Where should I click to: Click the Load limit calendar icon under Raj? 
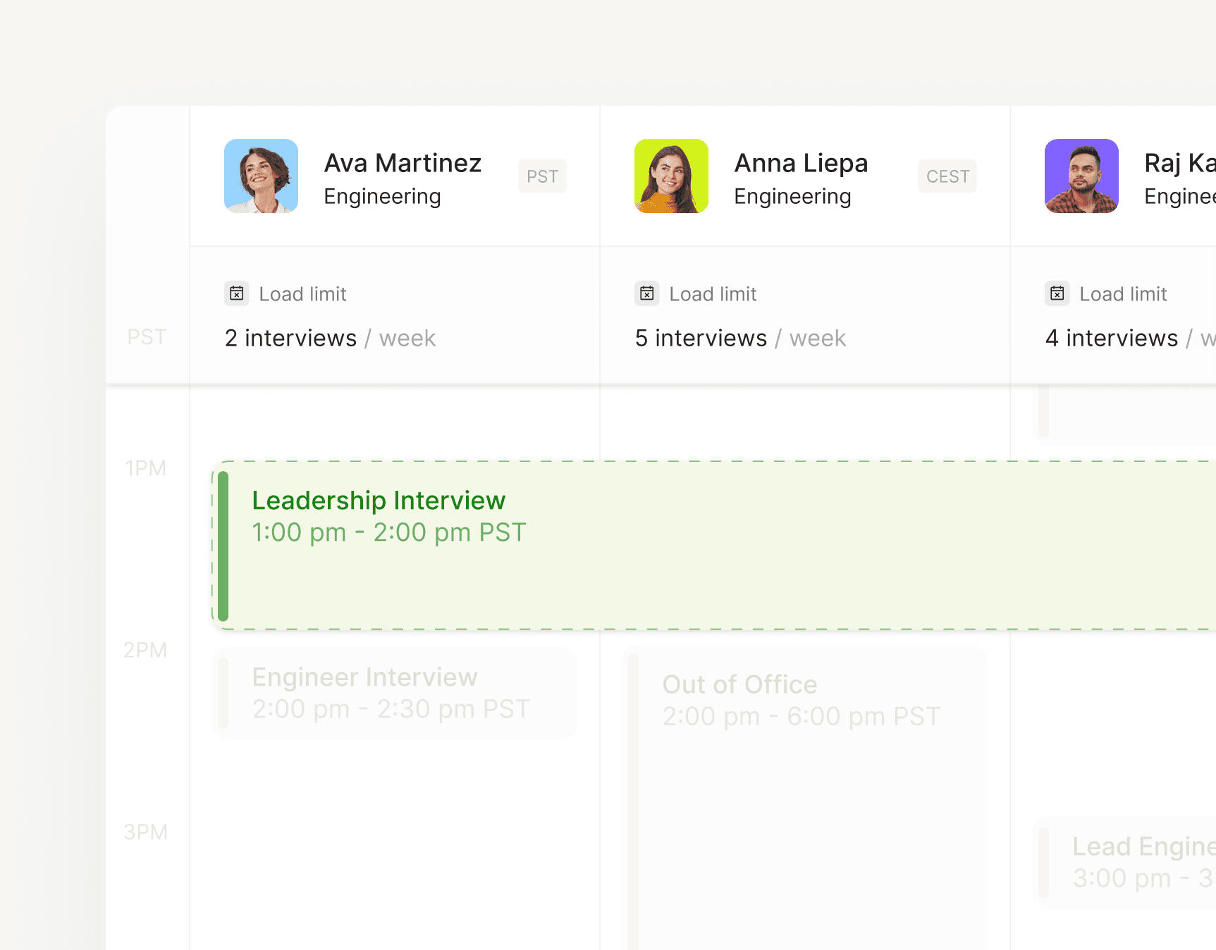1057,293
